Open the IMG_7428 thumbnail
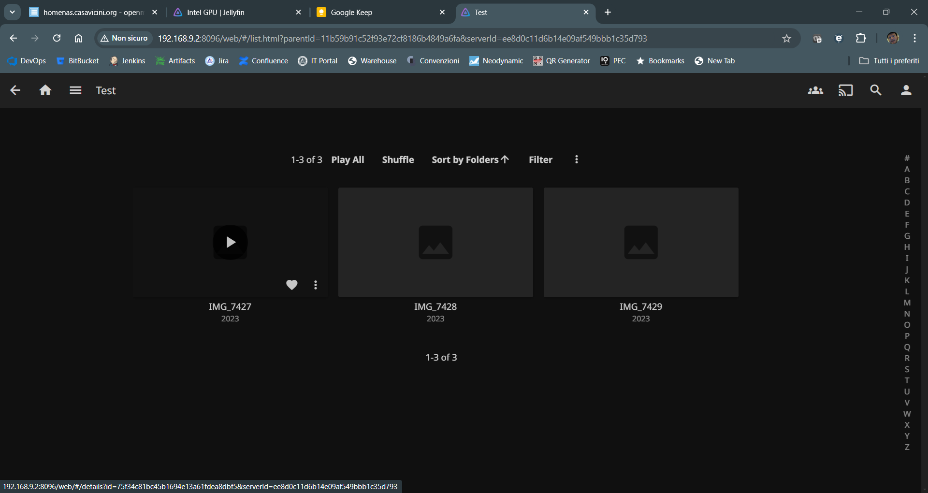The image size is (928, 493). click(x=435, y=242)
